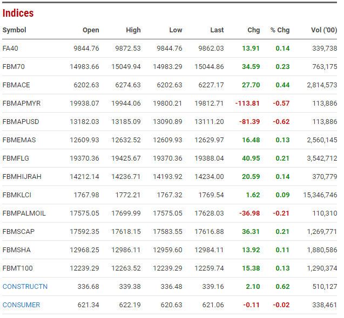
Task: Select the High column header
Action: pyautogui.click(x=133, y=30)
